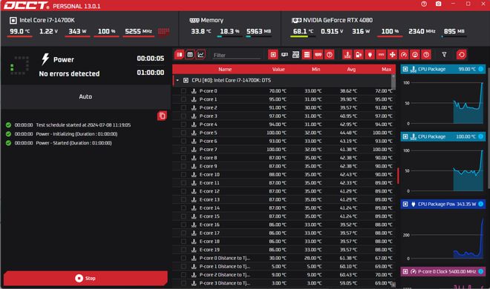Open the funnel filter options
Viewport: 490px width, 289px height.
pyautogui.click(x=444, y=55)
